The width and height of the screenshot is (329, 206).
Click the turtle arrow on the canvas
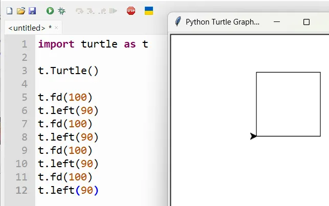coord(253,136)
